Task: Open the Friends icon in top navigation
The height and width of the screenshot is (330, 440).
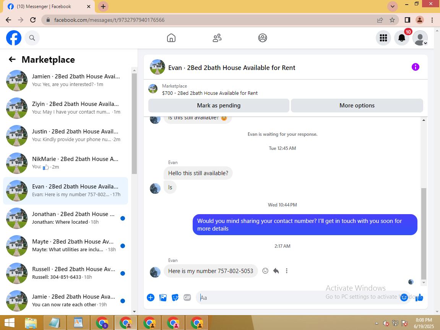Action: coord(217,38)
